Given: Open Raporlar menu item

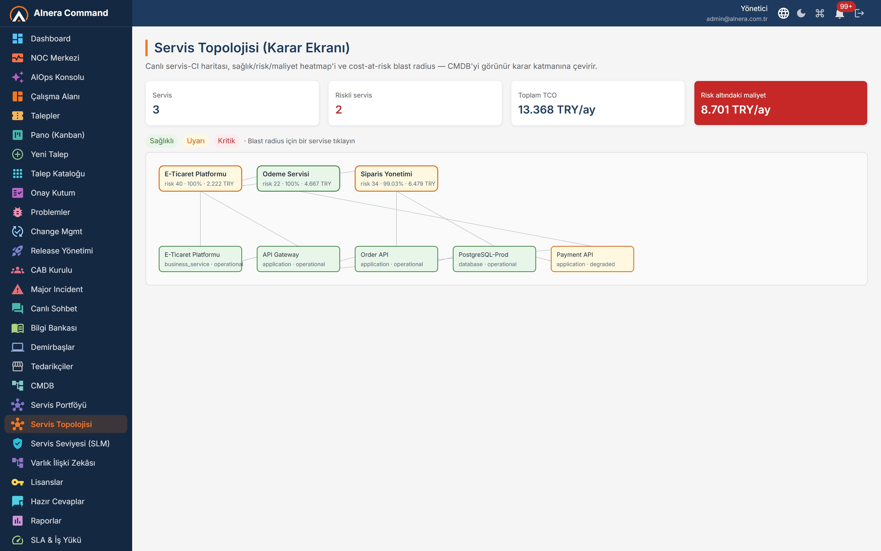Looking at the screenshot, I should (66, 521).
